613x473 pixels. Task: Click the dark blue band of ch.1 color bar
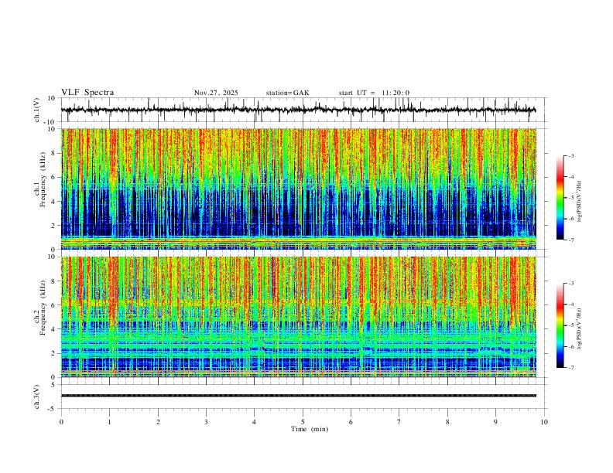click(x=560, y=233)
